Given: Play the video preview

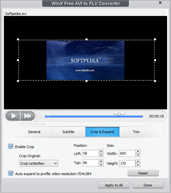Looking at the screenshot, I should (13, 116).
